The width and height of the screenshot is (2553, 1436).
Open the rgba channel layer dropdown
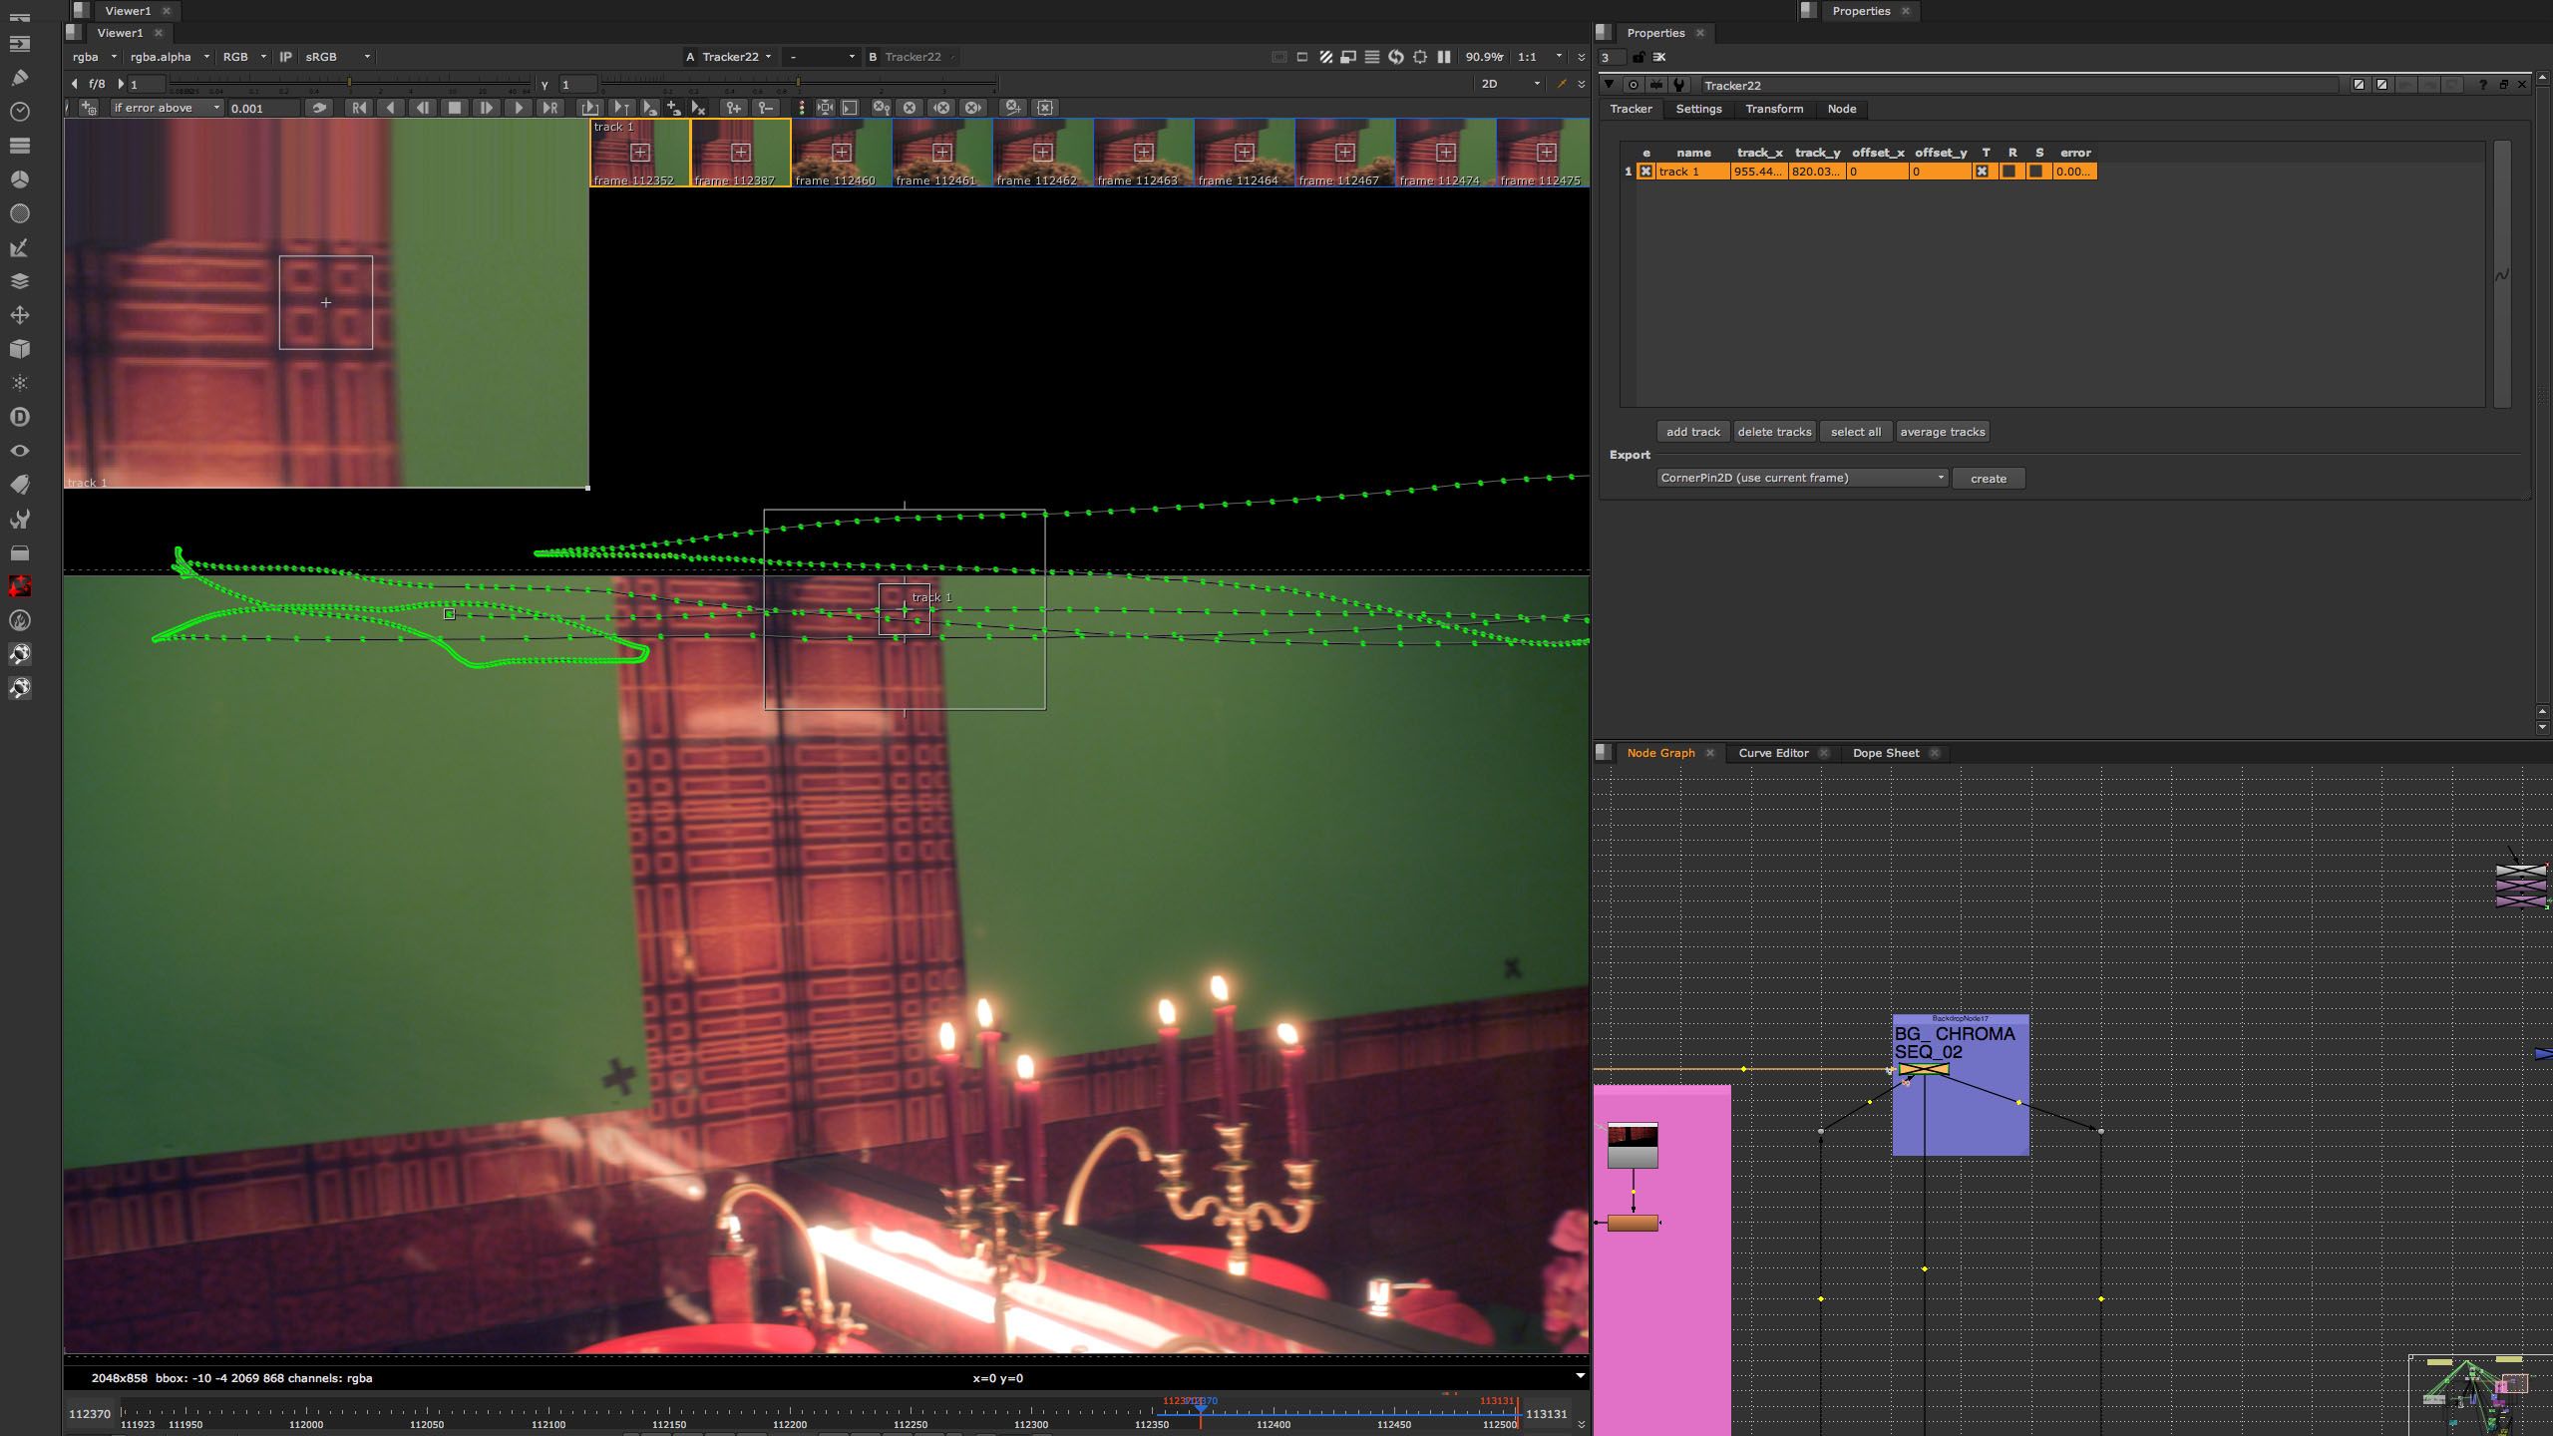pyautogui.click(x=95, y=57)
